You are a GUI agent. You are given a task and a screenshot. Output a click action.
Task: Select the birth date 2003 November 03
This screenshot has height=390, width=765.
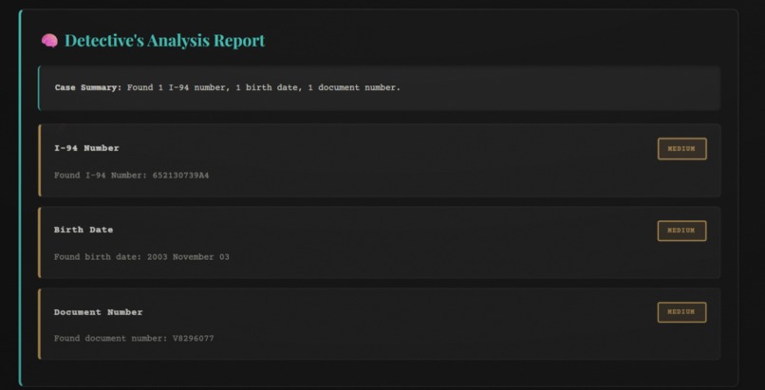188,257
